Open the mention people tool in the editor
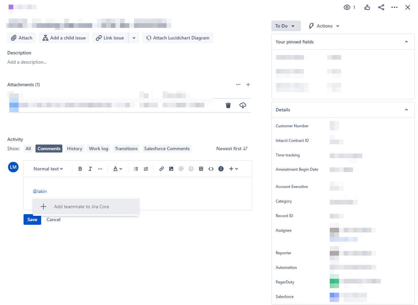This screenshot has width=418, height=305. tap(181, 169)
